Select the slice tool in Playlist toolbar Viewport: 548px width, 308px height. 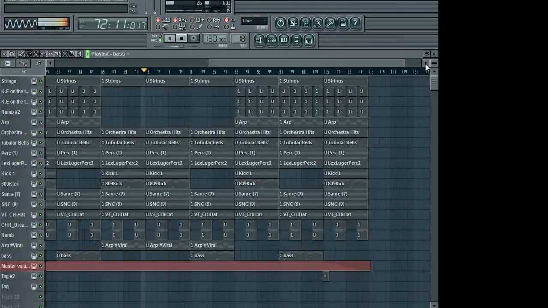click(x=58, y=54)
